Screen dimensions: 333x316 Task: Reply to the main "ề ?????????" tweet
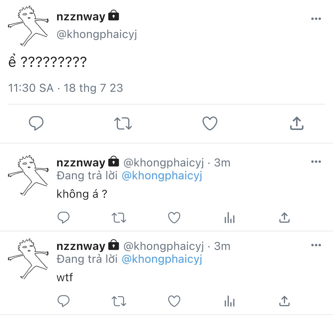click(36, 123)
